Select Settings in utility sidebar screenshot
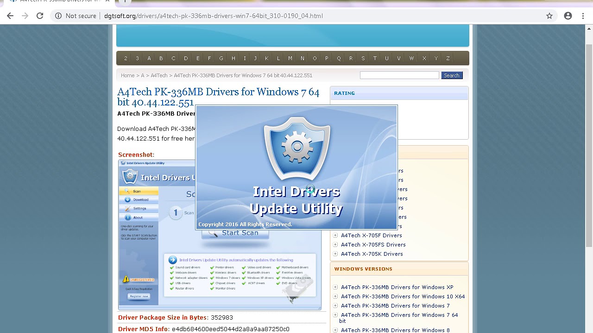This screenshot has width=593, height=333. coord(139,208)
